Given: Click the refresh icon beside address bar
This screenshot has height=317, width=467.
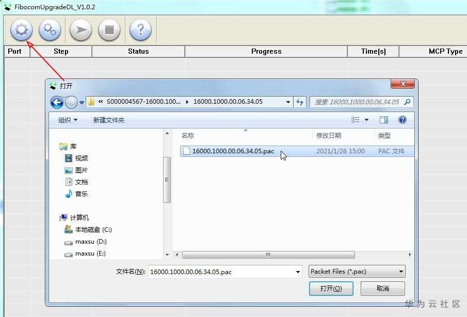Looking at the screenshot, I should [x=300, y=102].
